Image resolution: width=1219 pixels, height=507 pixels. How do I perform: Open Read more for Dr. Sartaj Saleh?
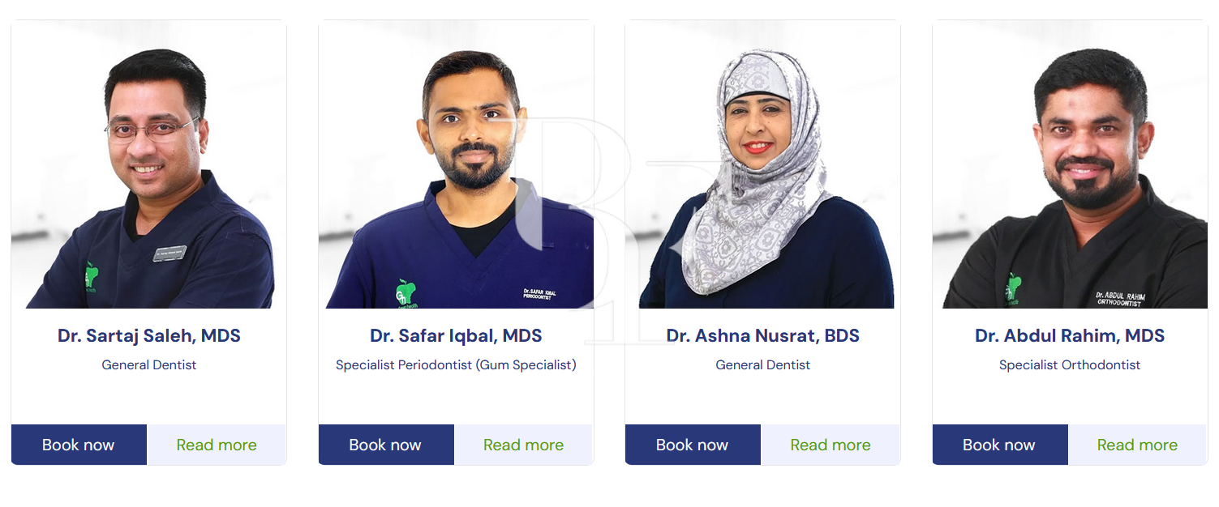216,445
